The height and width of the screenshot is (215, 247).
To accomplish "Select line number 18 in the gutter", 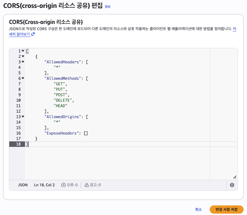I will pyautogui.click(x=18, y=144).
